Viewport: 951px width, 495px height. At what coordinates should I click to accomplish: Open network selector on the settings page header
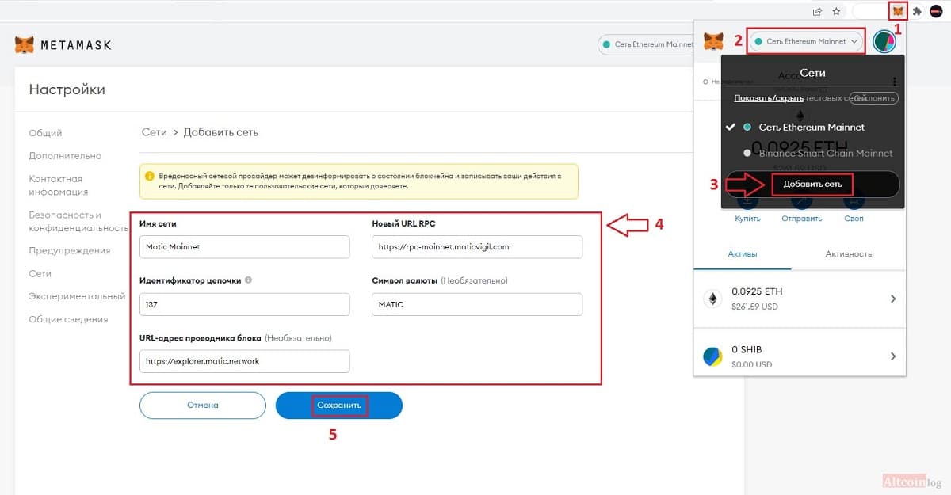coord(647,44)
